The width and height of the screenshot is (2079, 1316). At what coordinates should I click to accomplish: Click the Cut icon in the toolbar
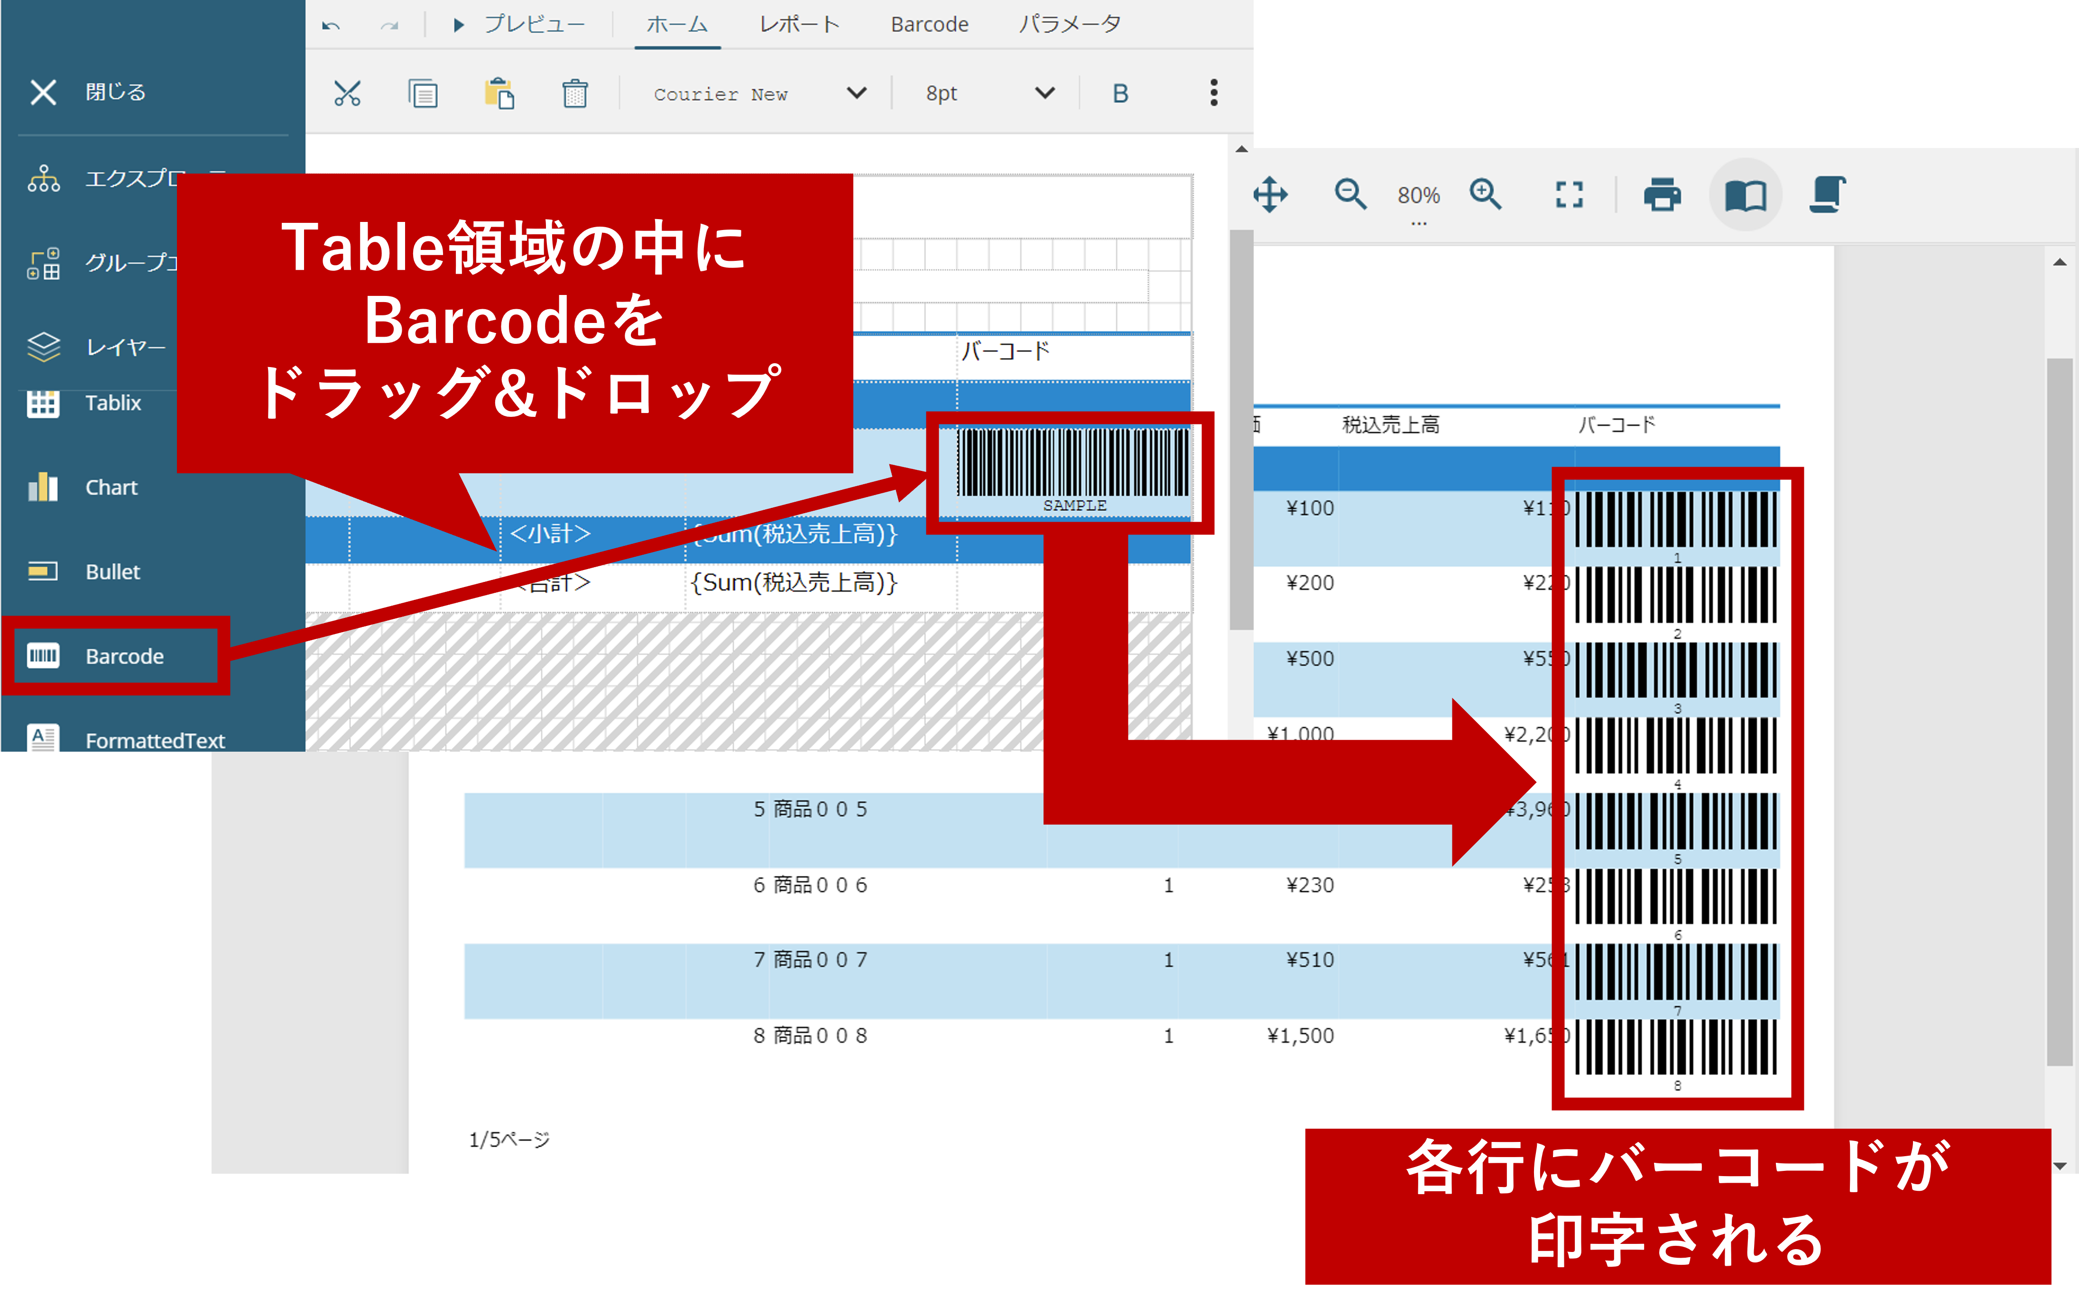click(348, 93)
